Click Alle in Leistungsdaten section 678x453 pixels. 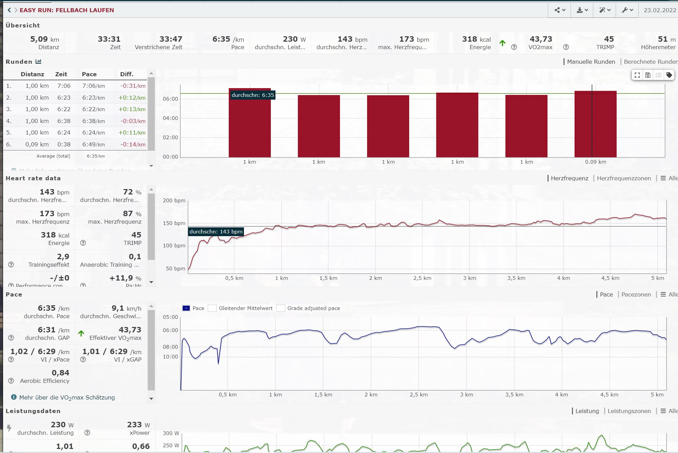pos(669,411)
